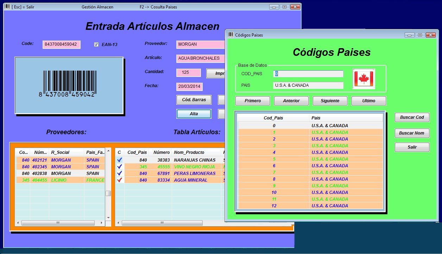Image resolution: width=442 pixels, height=254 pixels.
Task: Select supplier row 402121 MORGAN
Action: point(60,160)
